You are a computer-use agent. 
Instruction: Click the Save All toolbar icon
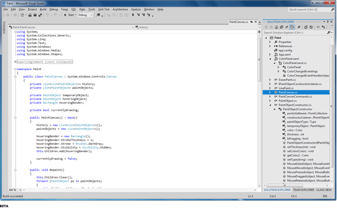(x=40, y=15)
